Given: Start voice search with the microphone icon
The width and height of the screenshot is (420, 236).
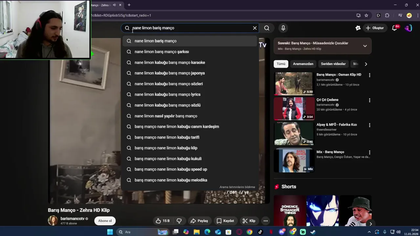Looking at the screenshot, I should (283, 28).
